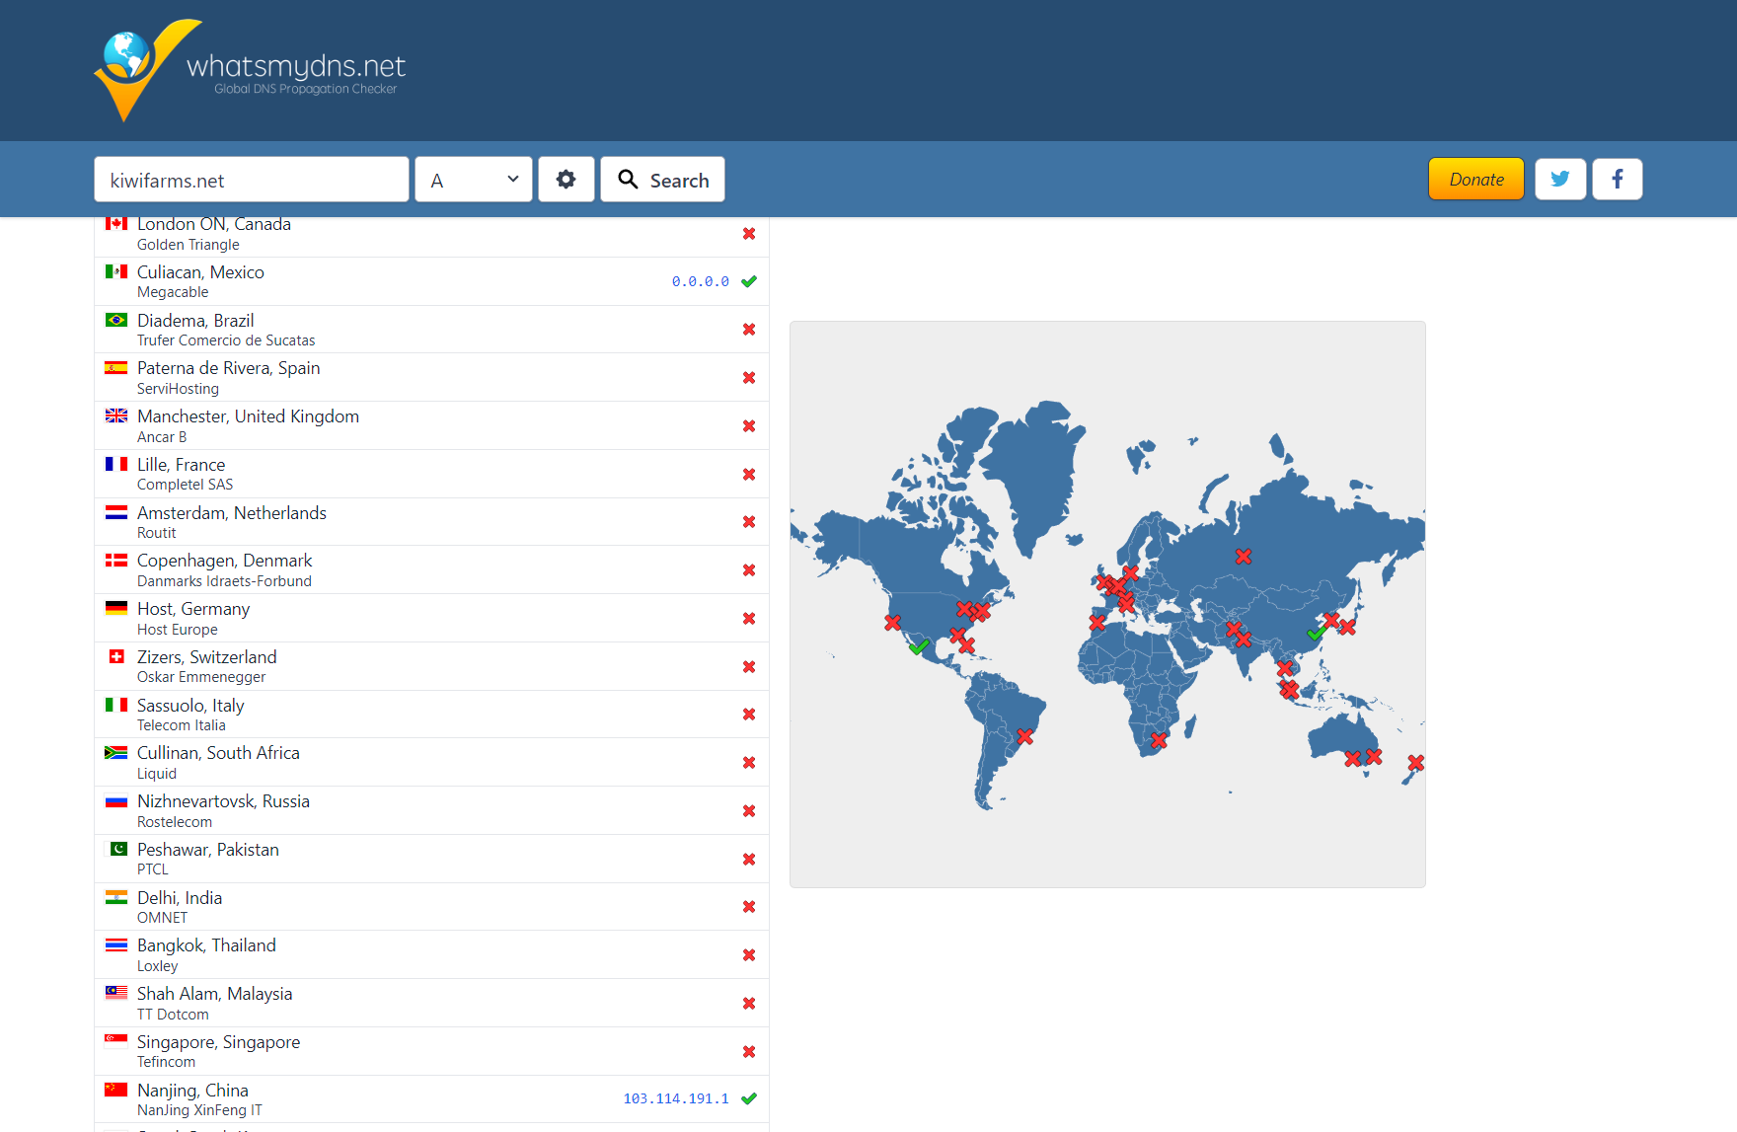1737x1132 pixels.
Task: Click the green check for Nanjing, China
Action: (749, 1098)
